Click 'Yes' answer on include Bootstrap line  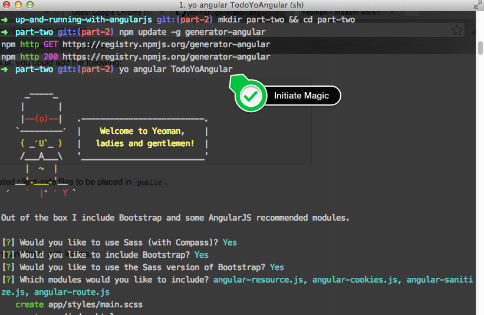(202, 255)
